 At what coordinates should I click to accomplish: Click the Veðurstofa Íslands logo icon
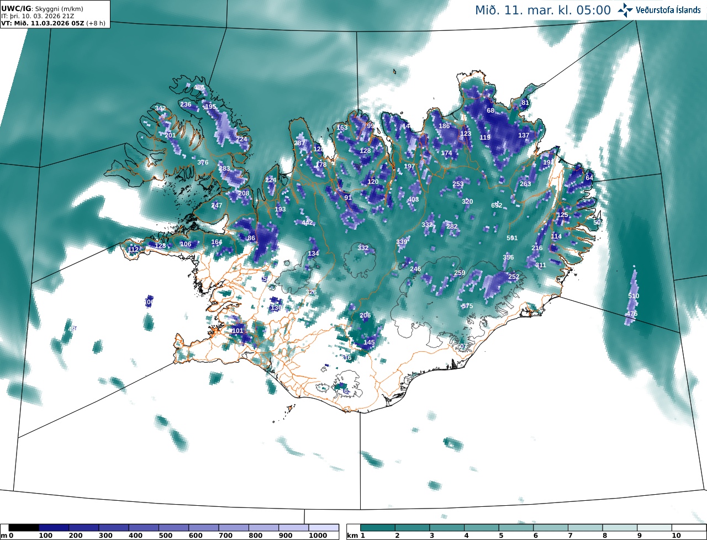pyautogui.click(x=625, y=10)
